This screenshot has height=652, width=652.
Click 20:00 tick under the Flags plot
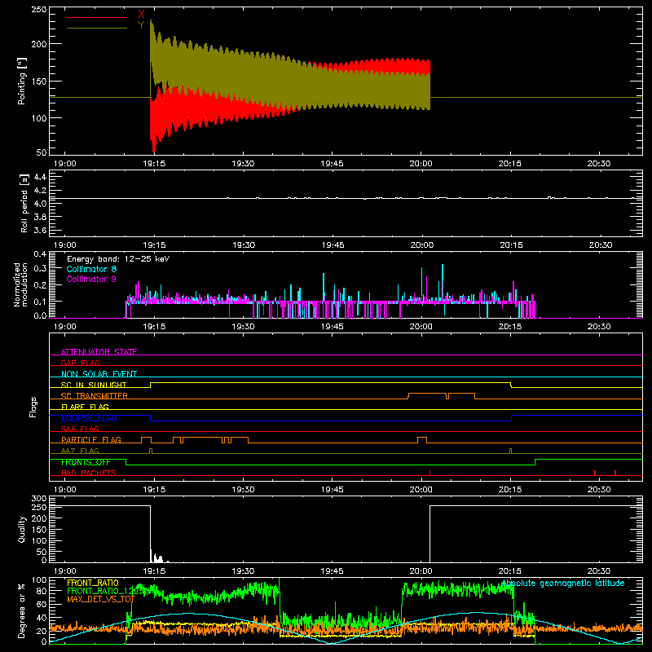click(421, 490)
